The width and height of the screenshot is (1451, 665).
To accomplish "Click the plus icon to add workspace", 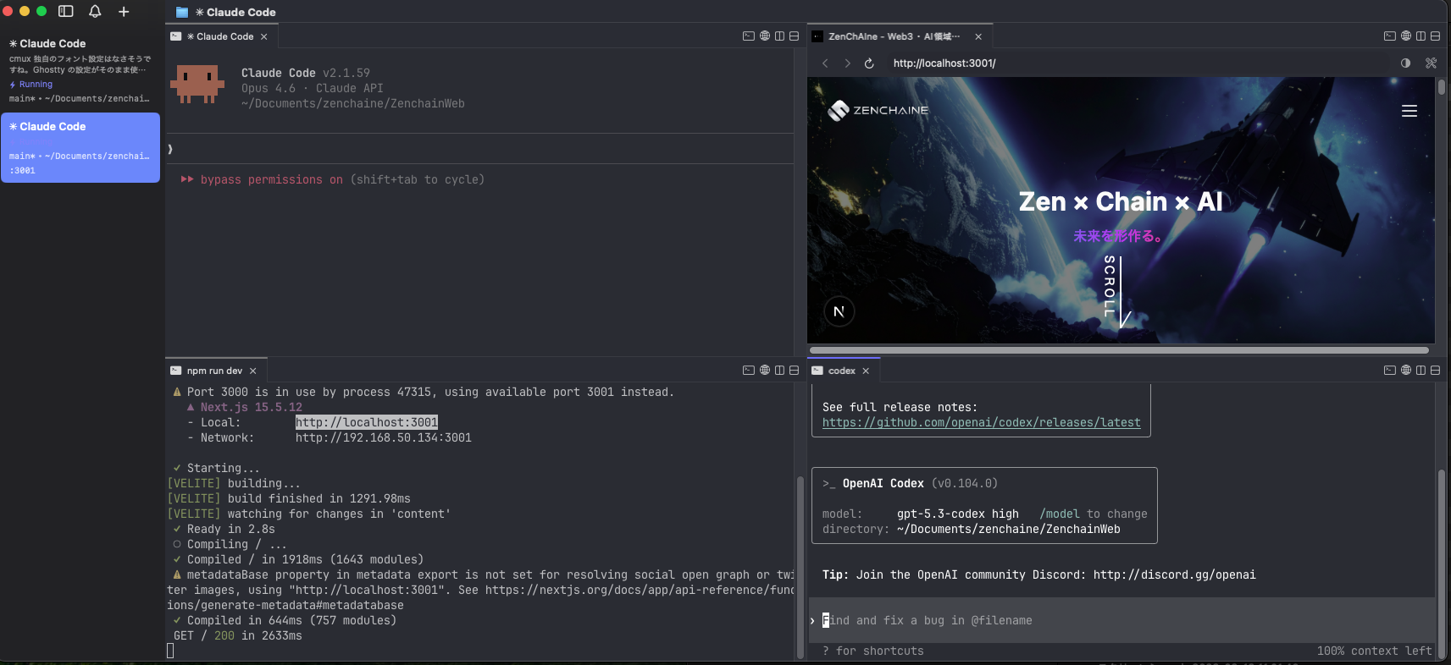I will (124, 12).
